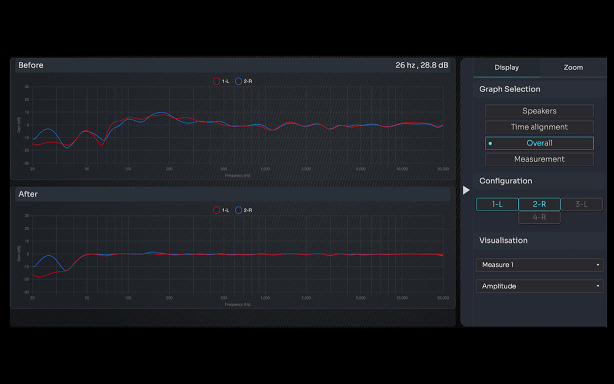Switch to the Display tab
Viewport: 614px width, 384px height.
click(507, 67)
